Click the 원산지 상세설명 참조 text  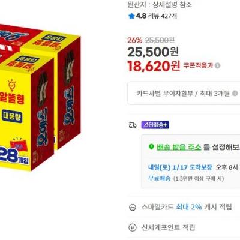(x=160, y=4)
